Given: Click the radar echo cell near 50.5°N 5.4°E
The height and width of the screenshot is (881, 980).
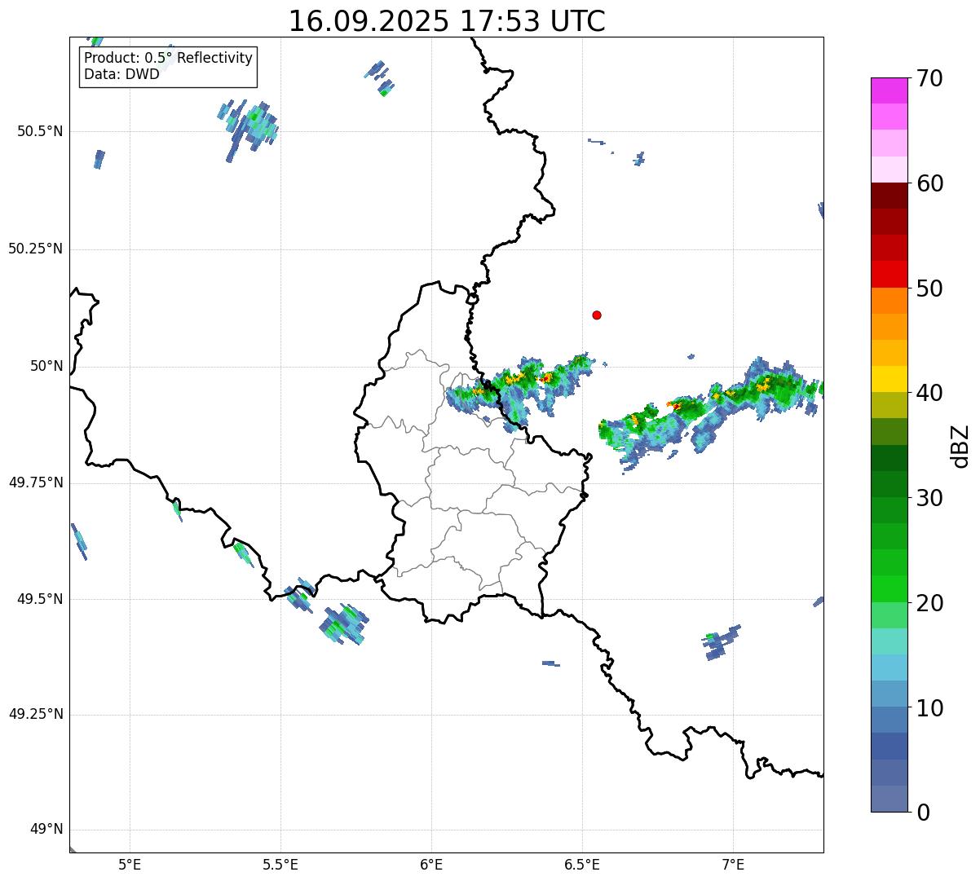Looking at the screenshot, I should tap(249, 129).
